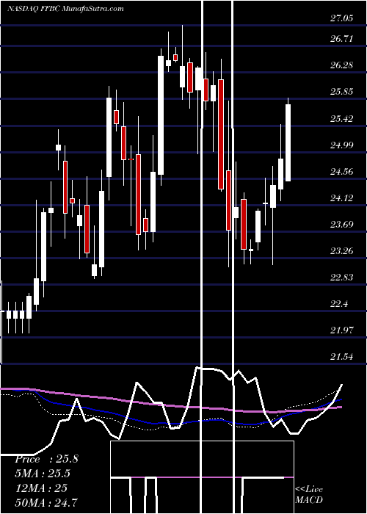Click the 24.99 price axis label
This screenshot has height=514, width=367.
pyautogui.click(x=341, y=145)
